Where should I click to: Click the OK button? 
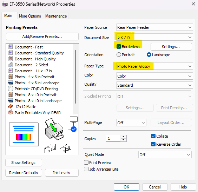click(126, 187)
